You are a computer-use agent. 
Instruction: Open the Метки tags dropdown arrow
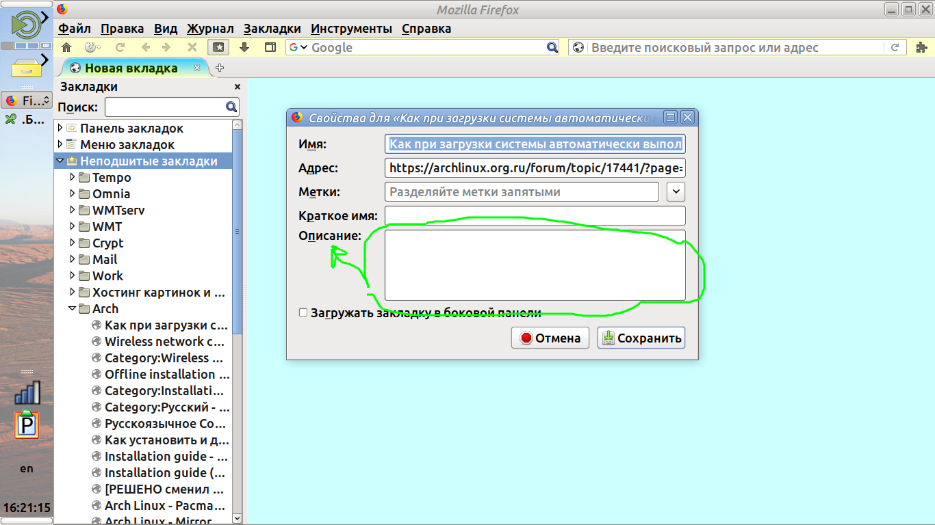pos(676,192)
